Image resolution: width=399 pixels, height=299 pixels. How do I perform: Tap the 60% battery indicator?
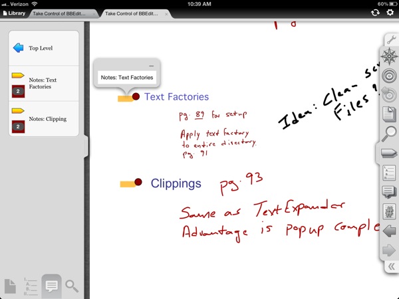click(388, 4)
